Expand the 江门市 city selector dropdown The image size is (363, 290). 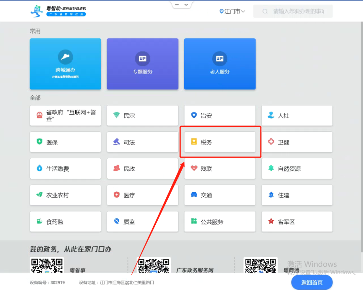232,11
